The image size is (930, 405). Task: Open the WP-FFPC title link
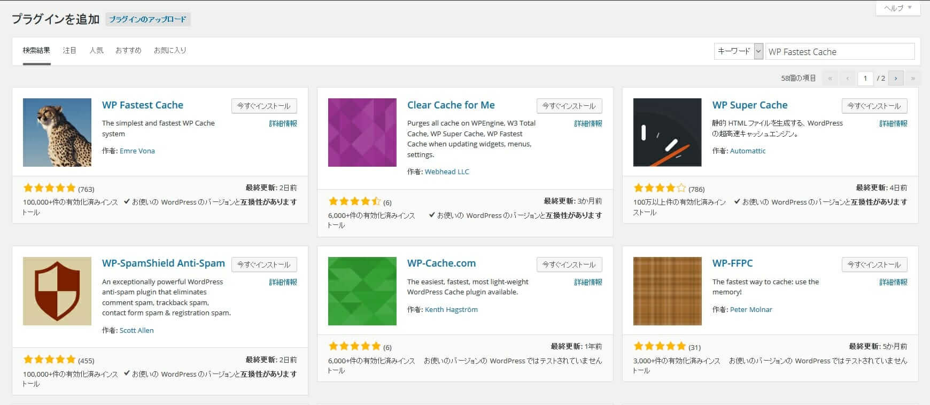[732, 263]
